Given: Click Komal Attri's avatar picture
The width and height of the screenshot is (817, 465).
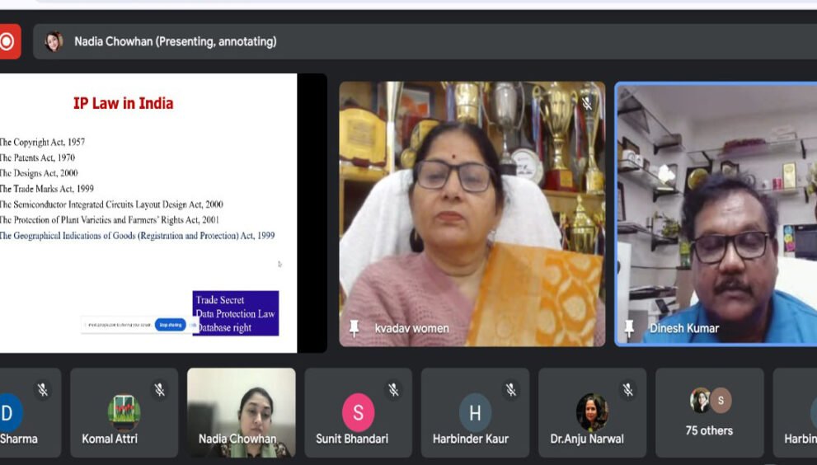Looking at the screenshot, I should [124, 412].
